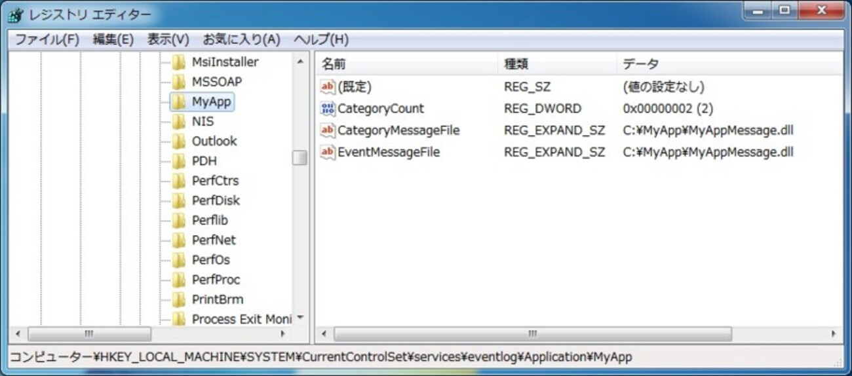Click the Perflib folder icon
852x376 pixels.
178,220
